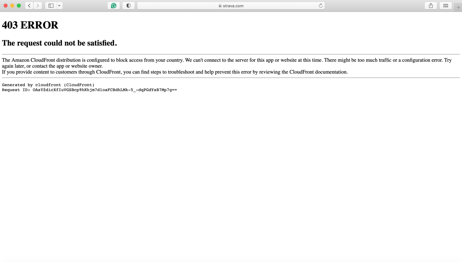Click the paragraph mentioning CloudFront documentation
This screenshot has height=262, width=462.
point(175,72)
